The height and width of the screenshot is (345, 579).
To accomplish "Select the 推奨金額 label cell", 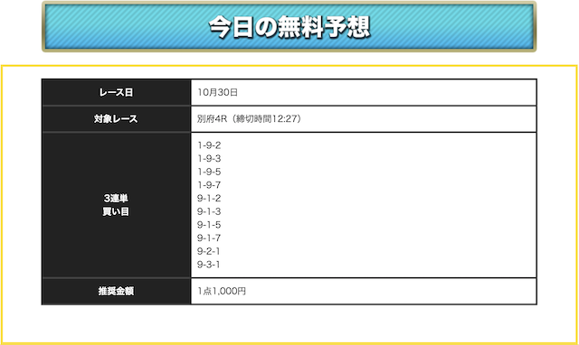I will tap(117, 291).
